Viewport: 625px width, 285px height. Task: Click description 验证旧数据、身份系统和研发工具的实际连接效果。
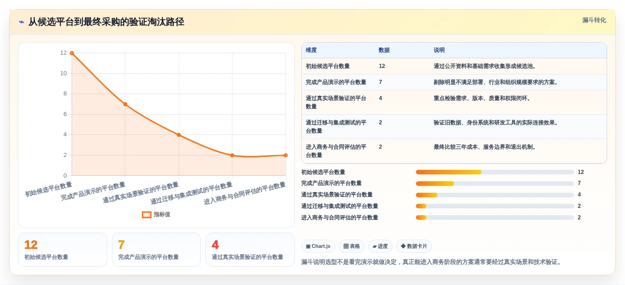(x=497, y=123)
